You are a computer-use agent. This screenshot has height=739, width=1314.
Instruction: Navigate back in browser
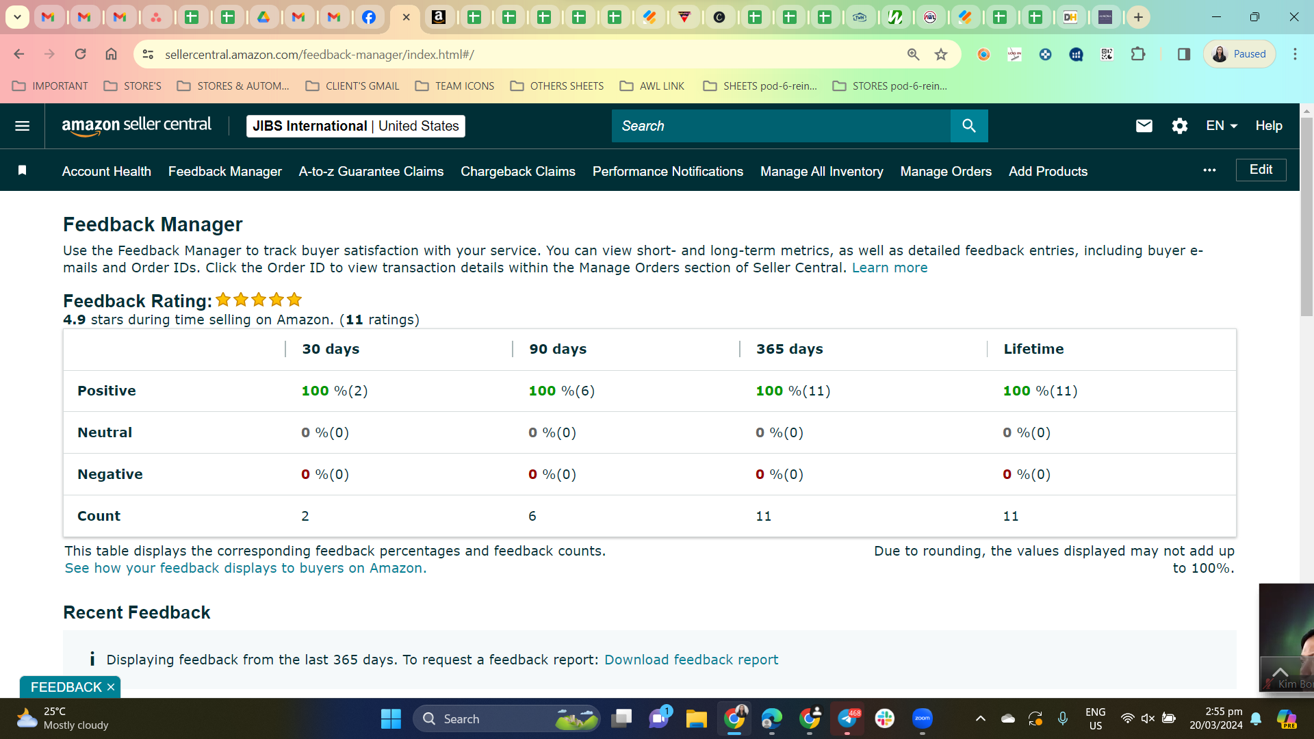[x=19, y=54]
